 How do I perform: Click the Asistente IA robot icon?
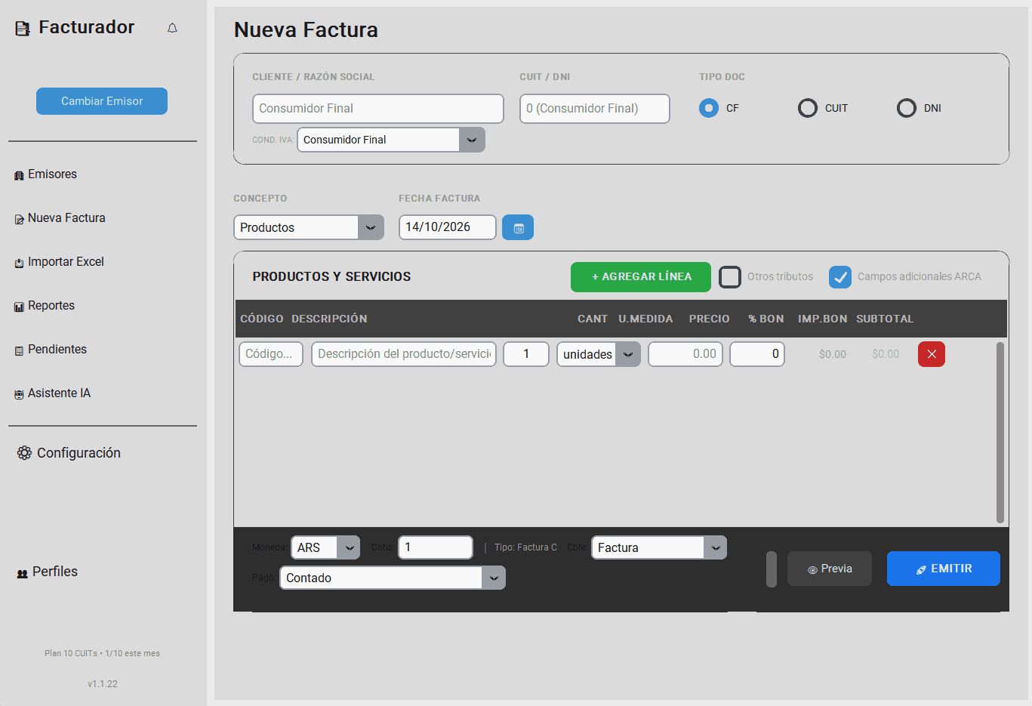19,394
